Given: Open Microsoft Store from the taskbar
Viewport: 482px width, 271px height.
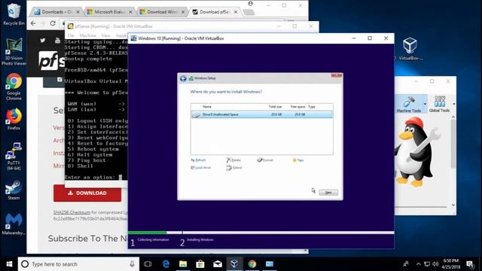Looking at the screenshot, I should (200, 264).
